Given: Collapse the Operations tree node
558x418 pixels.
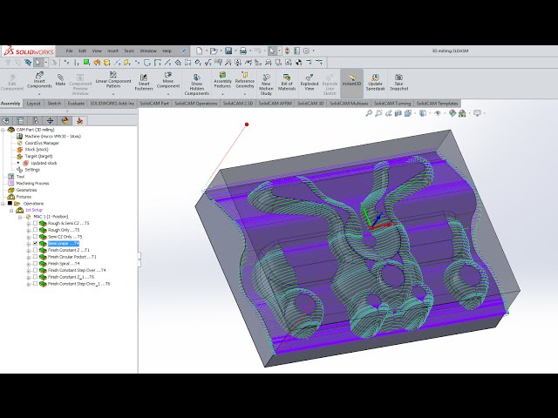Looking at the screenshot, I should tap(3, 204).
